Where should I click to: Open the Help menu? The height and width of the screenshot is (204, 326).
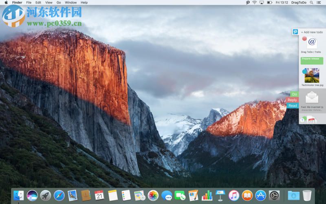(x=84, y=2)
